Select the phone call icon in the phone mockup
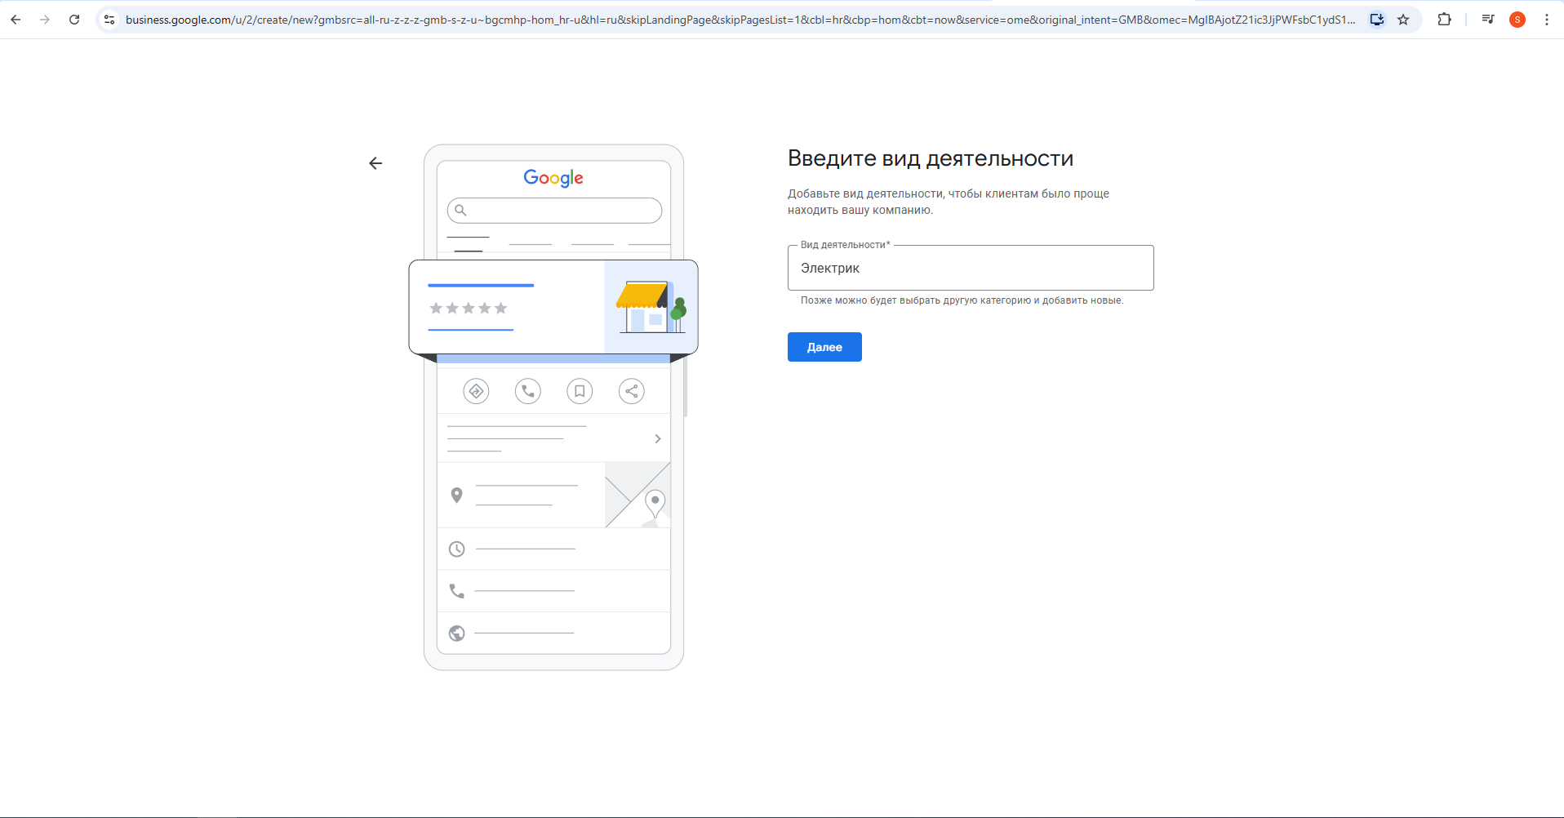This screenshot has width=1564, height=818. [527, 391]
